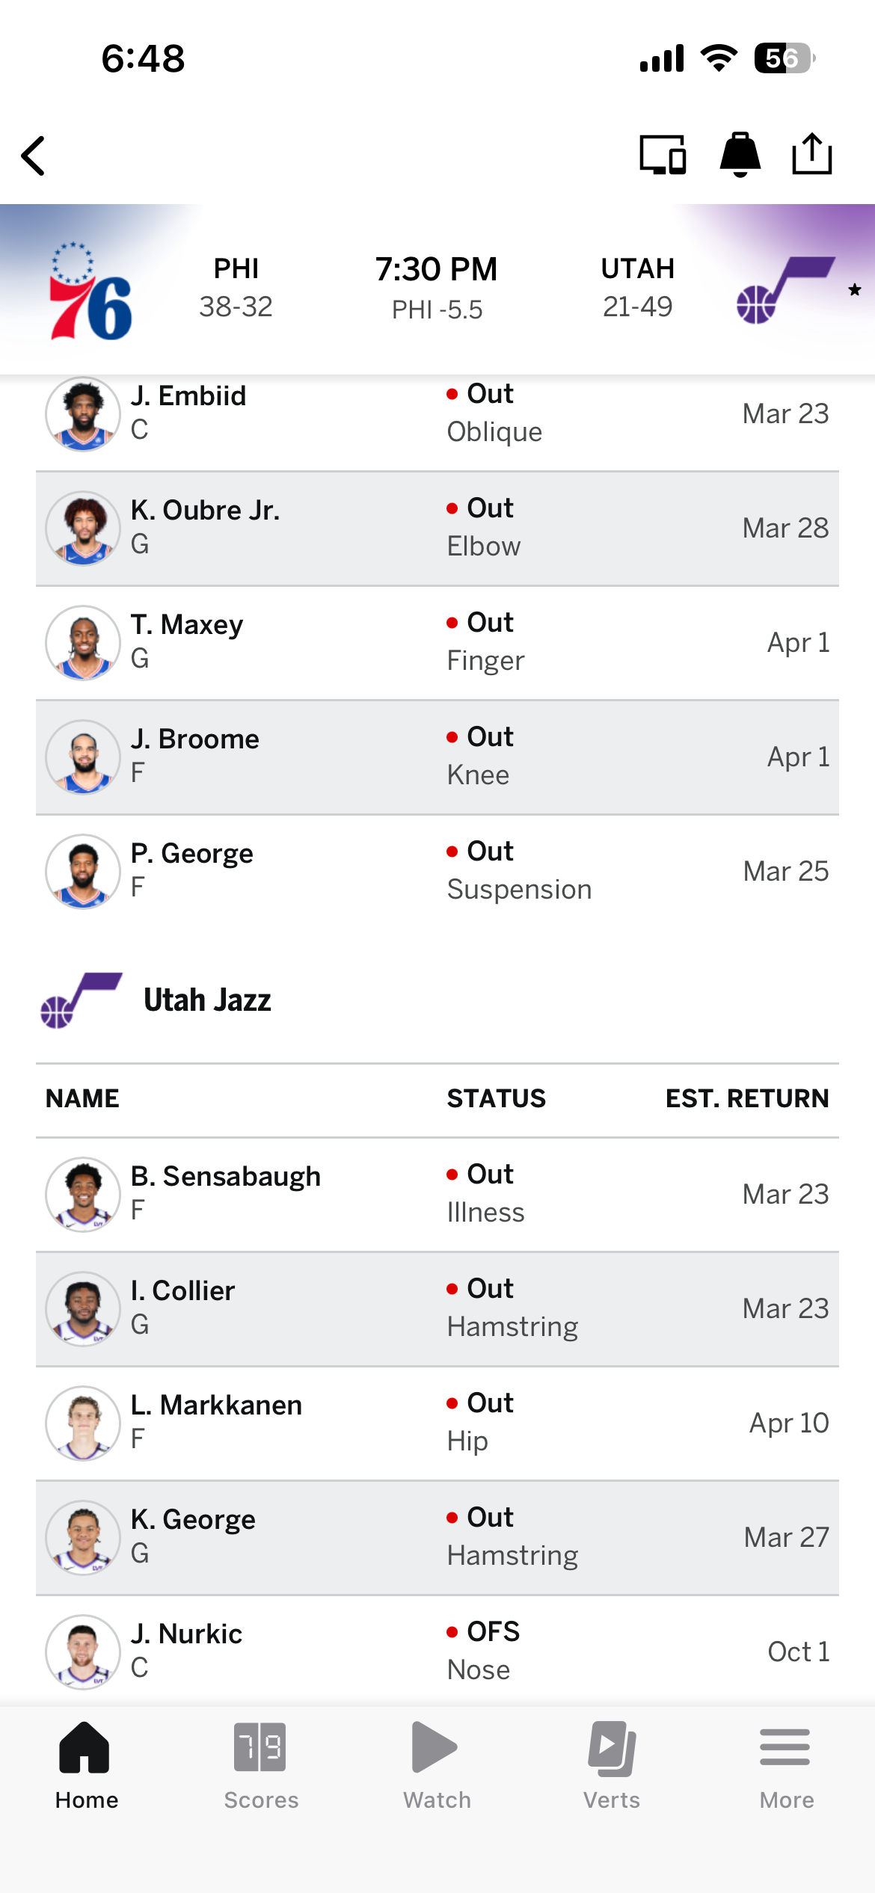Open the Verts tab
Screen dimensions: 875x1893
[612, 1766]
